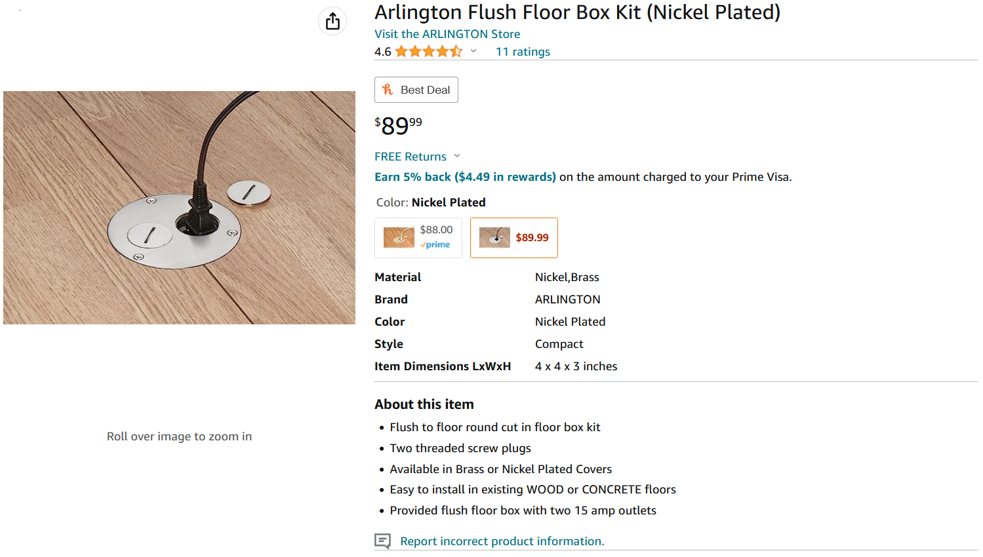Expand the rating details chevron

(473, 51)
